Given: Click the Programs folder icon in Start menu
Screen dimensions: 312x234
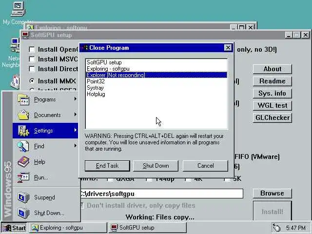Looking at the screenshot, I should point(23,99).
